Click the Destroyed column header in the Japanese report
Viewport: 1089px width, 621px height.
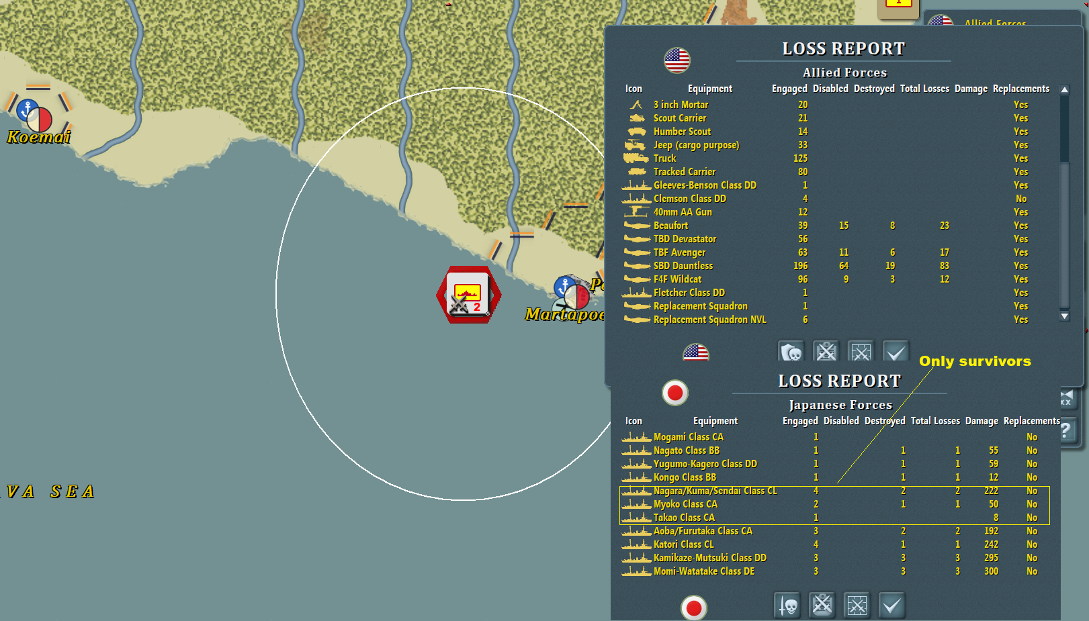(885, 421)
